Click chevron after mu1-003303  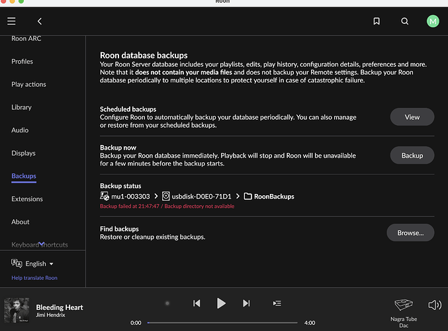[156, 196]
